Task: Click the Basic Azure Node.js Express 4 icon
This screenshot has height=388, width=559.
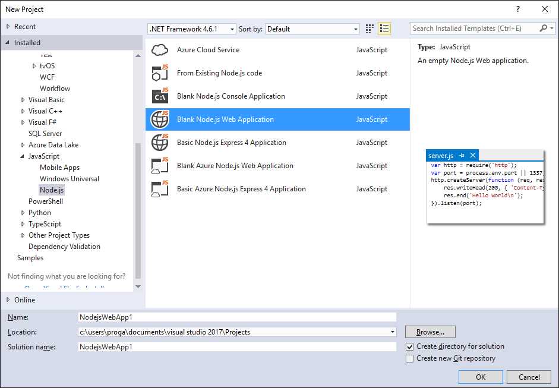Action: coord(160,189)
